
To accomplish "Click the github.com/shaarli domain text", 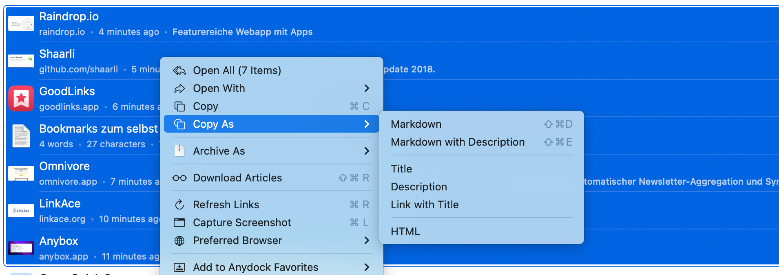I will click(78, 69).
